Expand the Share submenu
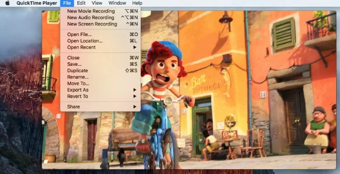This screenshot has height=174, width=340. point(100,107)
